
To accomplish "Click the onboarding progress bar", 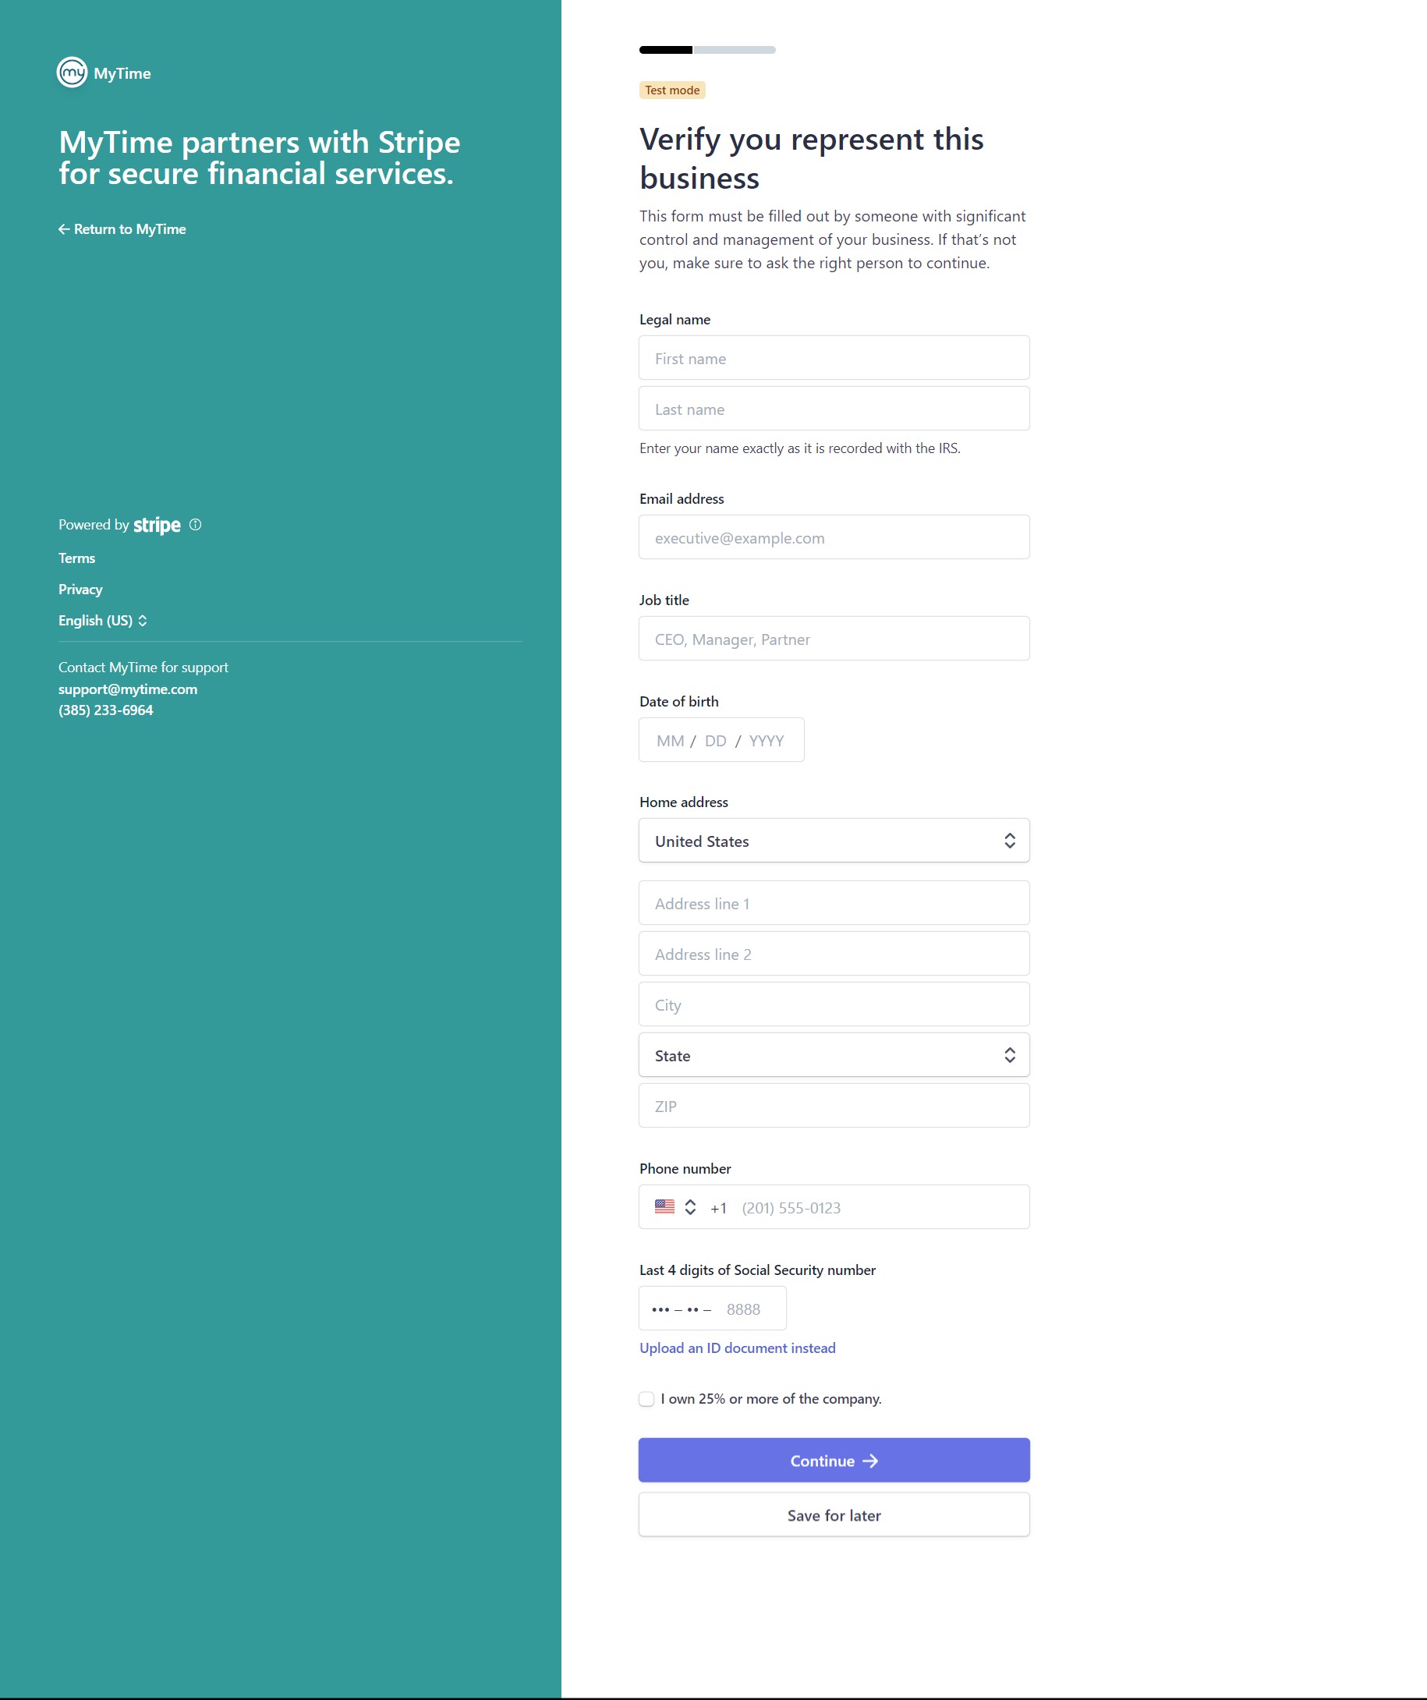I will point(707,50).
